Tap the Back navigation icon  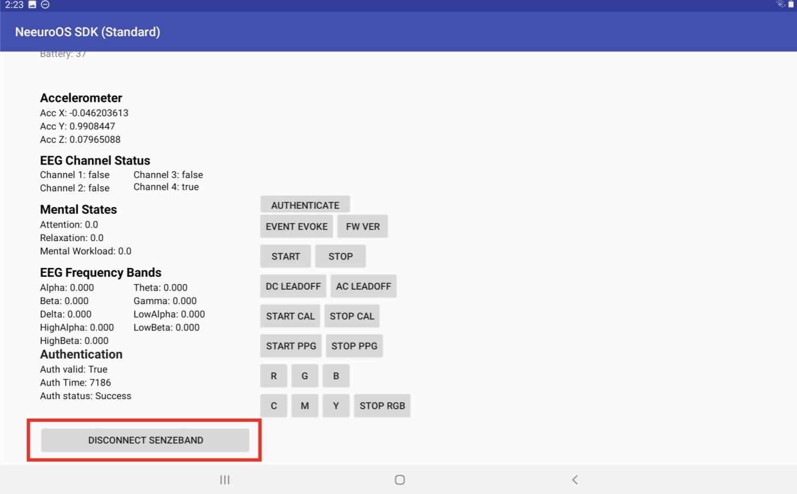click(x=575, y=479)
